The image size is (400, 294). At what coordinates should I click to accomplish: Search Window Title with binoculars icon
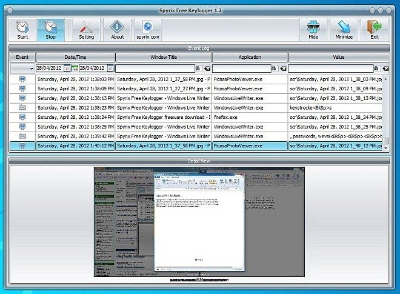click(x=198, y=68)
